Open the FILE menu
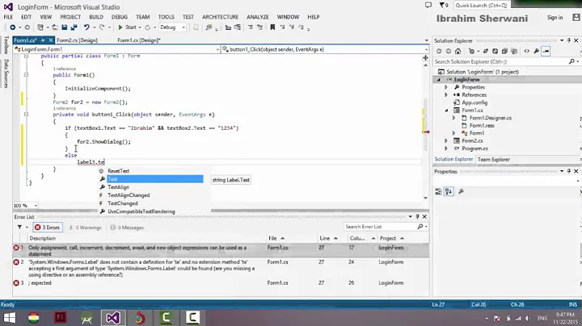This screenshot has width=582, height=326. pos(8,17)
